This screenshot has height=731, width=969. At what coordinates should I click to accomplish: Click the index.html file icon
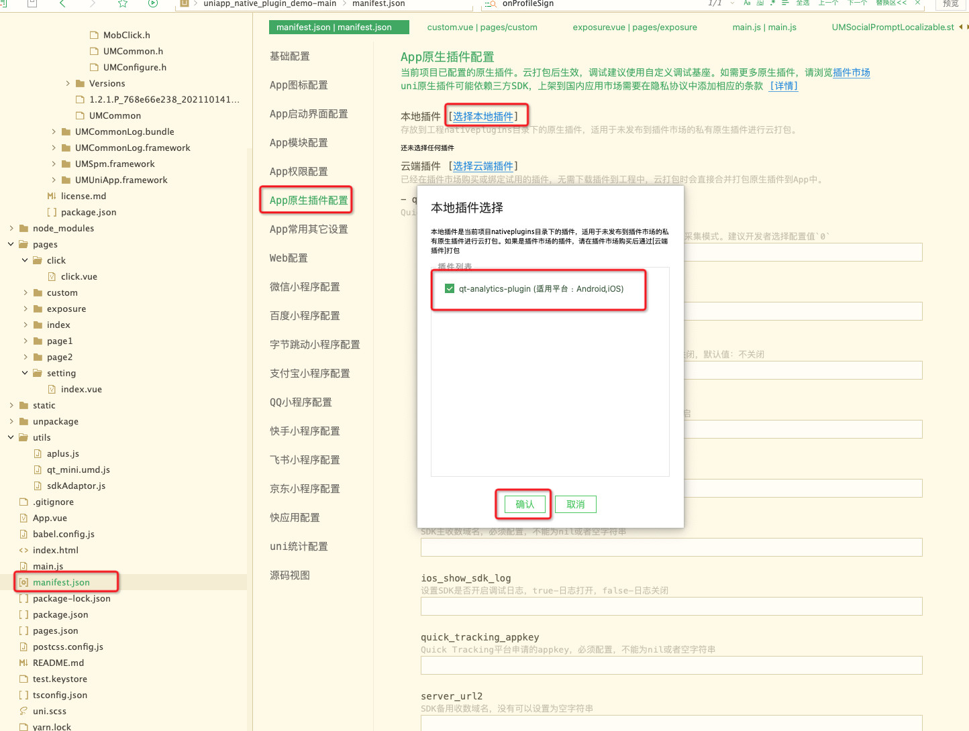coord(23,550)
